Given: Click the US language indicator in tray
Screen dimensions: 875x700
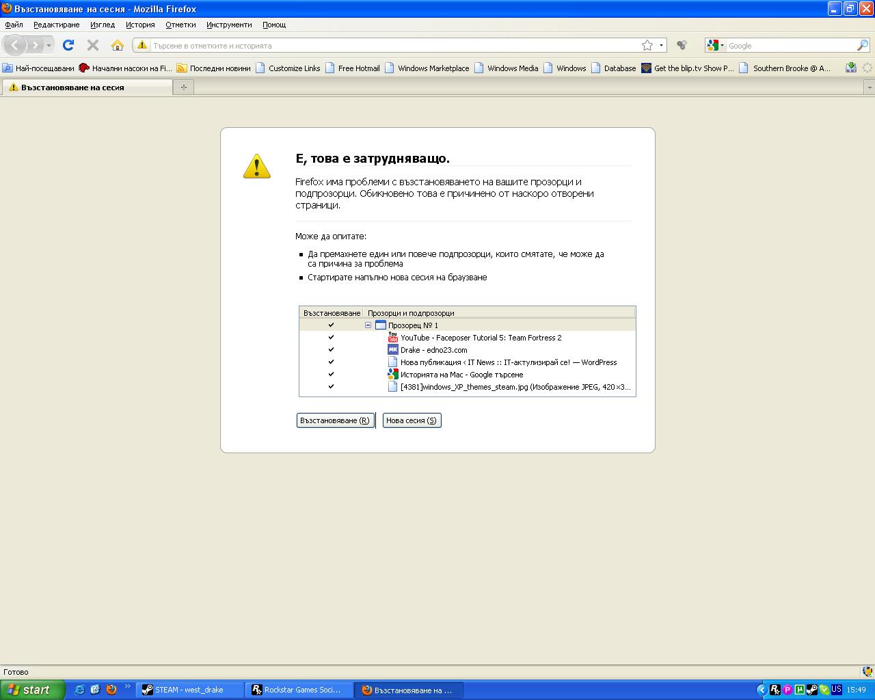Looking at the screenshot, I should pyautogui.click(x=836, y=690).
